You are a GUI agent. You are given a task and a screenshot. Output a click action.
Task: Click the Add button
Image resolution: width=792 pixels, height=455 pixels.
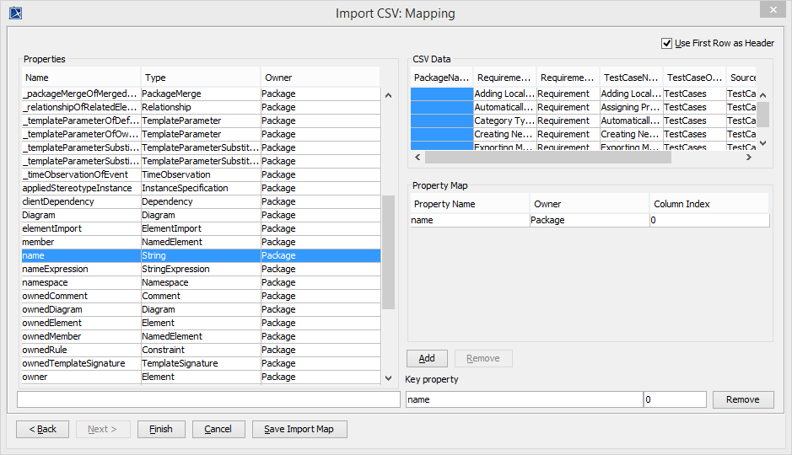click(x=427, y=358)
